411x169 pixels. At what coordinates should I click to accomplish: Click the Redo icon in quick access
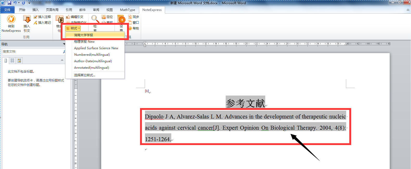(24, 3)
